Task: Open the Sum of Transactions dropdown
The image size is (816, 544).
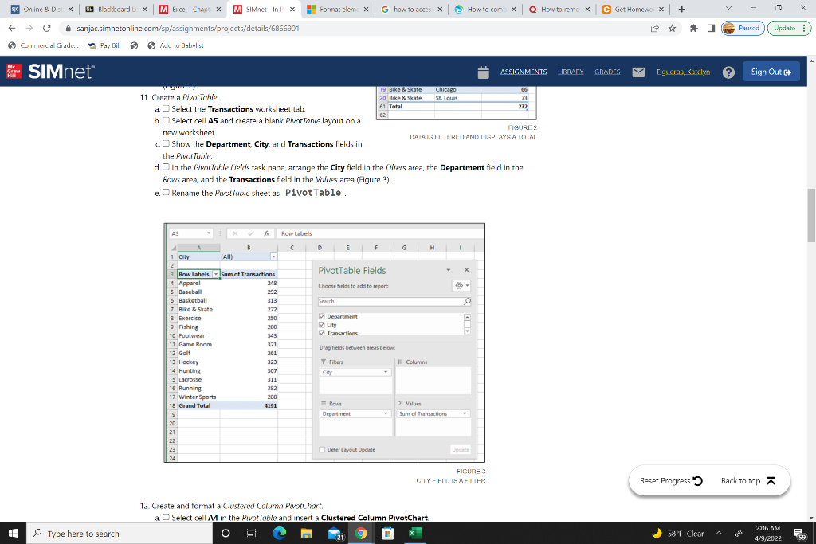Action: point(465,413)
